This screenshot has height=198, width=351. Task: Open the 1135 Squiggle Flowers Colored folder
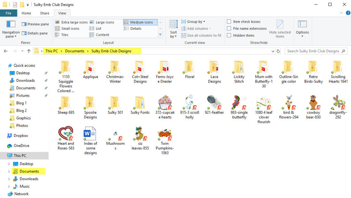(65, 76)
